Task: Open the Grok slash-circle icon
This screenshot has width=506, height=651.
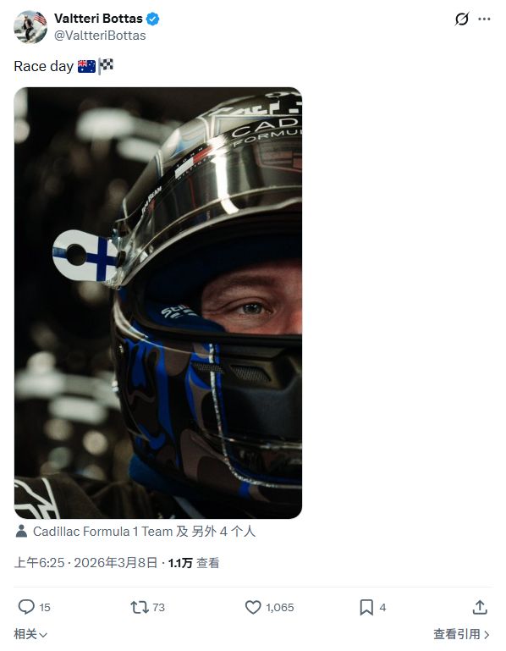Action: [x=462, y=19]
